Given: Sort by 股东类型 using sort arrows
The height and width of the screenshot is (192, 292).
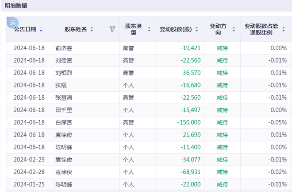Looking at the screenshot, I should tap(149, 30).
